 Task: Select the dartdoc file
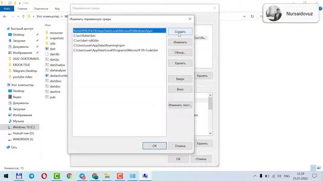click(55, 86)
